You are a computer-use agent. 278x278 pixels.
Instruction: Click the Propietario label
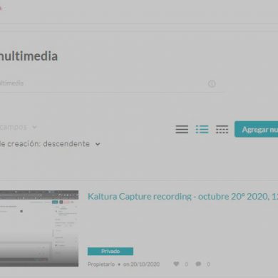coord(101,264)
